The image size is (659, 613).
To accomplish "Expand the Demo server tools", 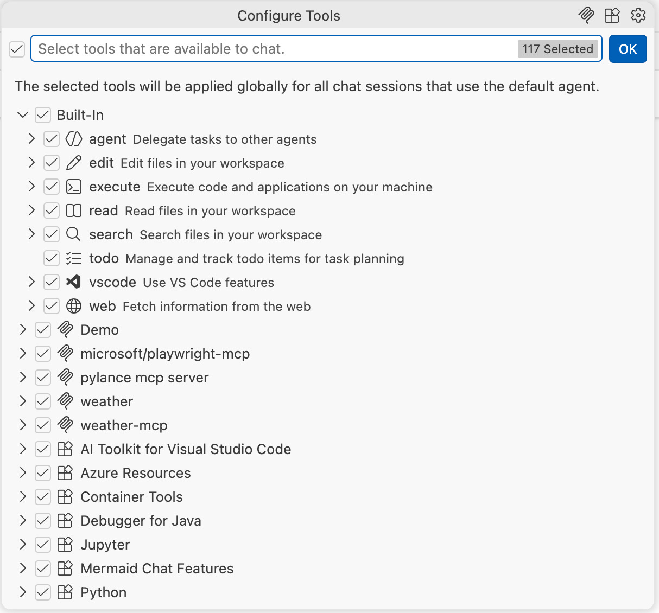I will [23, 330].
